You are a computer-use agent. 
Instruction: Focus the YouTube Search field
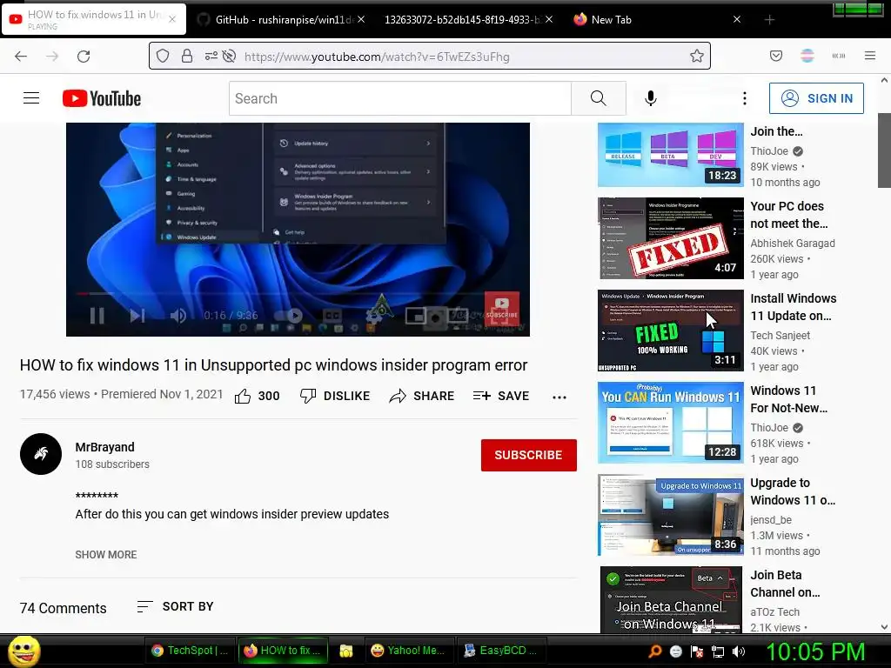400,98
